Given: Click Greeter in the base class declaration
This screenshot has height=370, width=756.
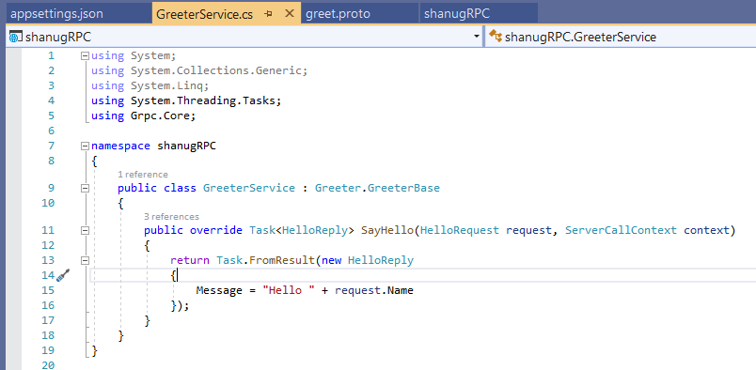Looking at the screenshot, I should [338, 188].
